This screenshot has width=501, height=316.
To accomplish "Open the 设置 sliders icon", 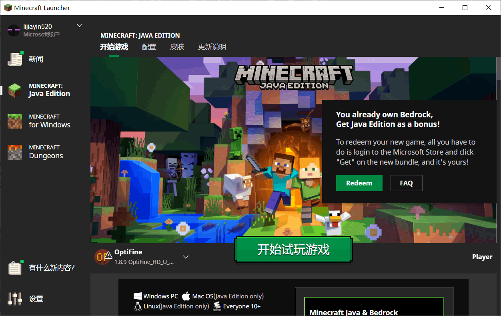I will tap(15, 298).
